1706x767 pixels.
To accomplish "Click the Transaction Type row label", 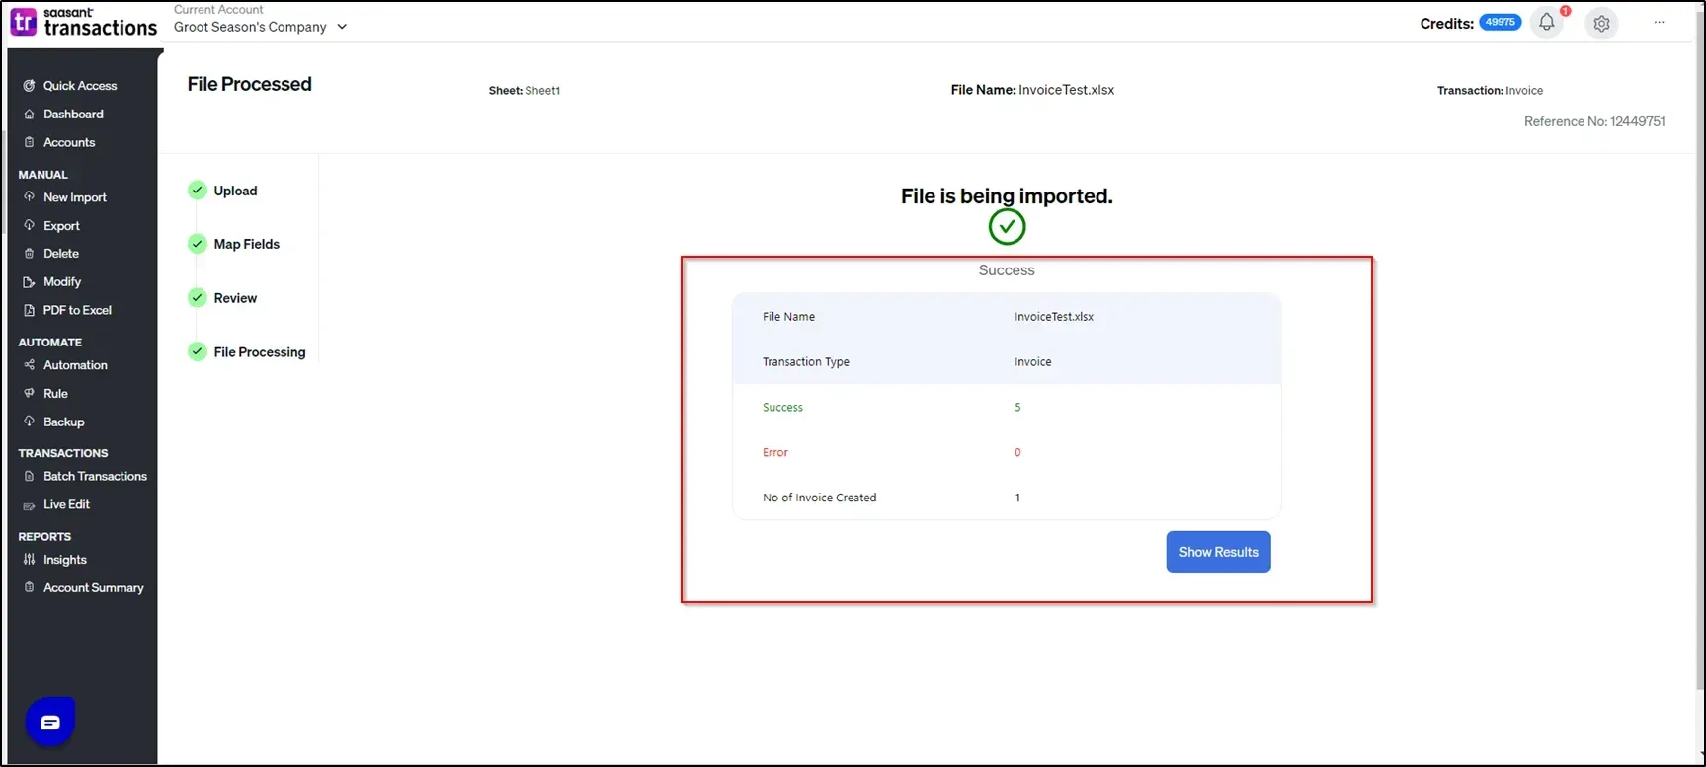I will [805, 362].
